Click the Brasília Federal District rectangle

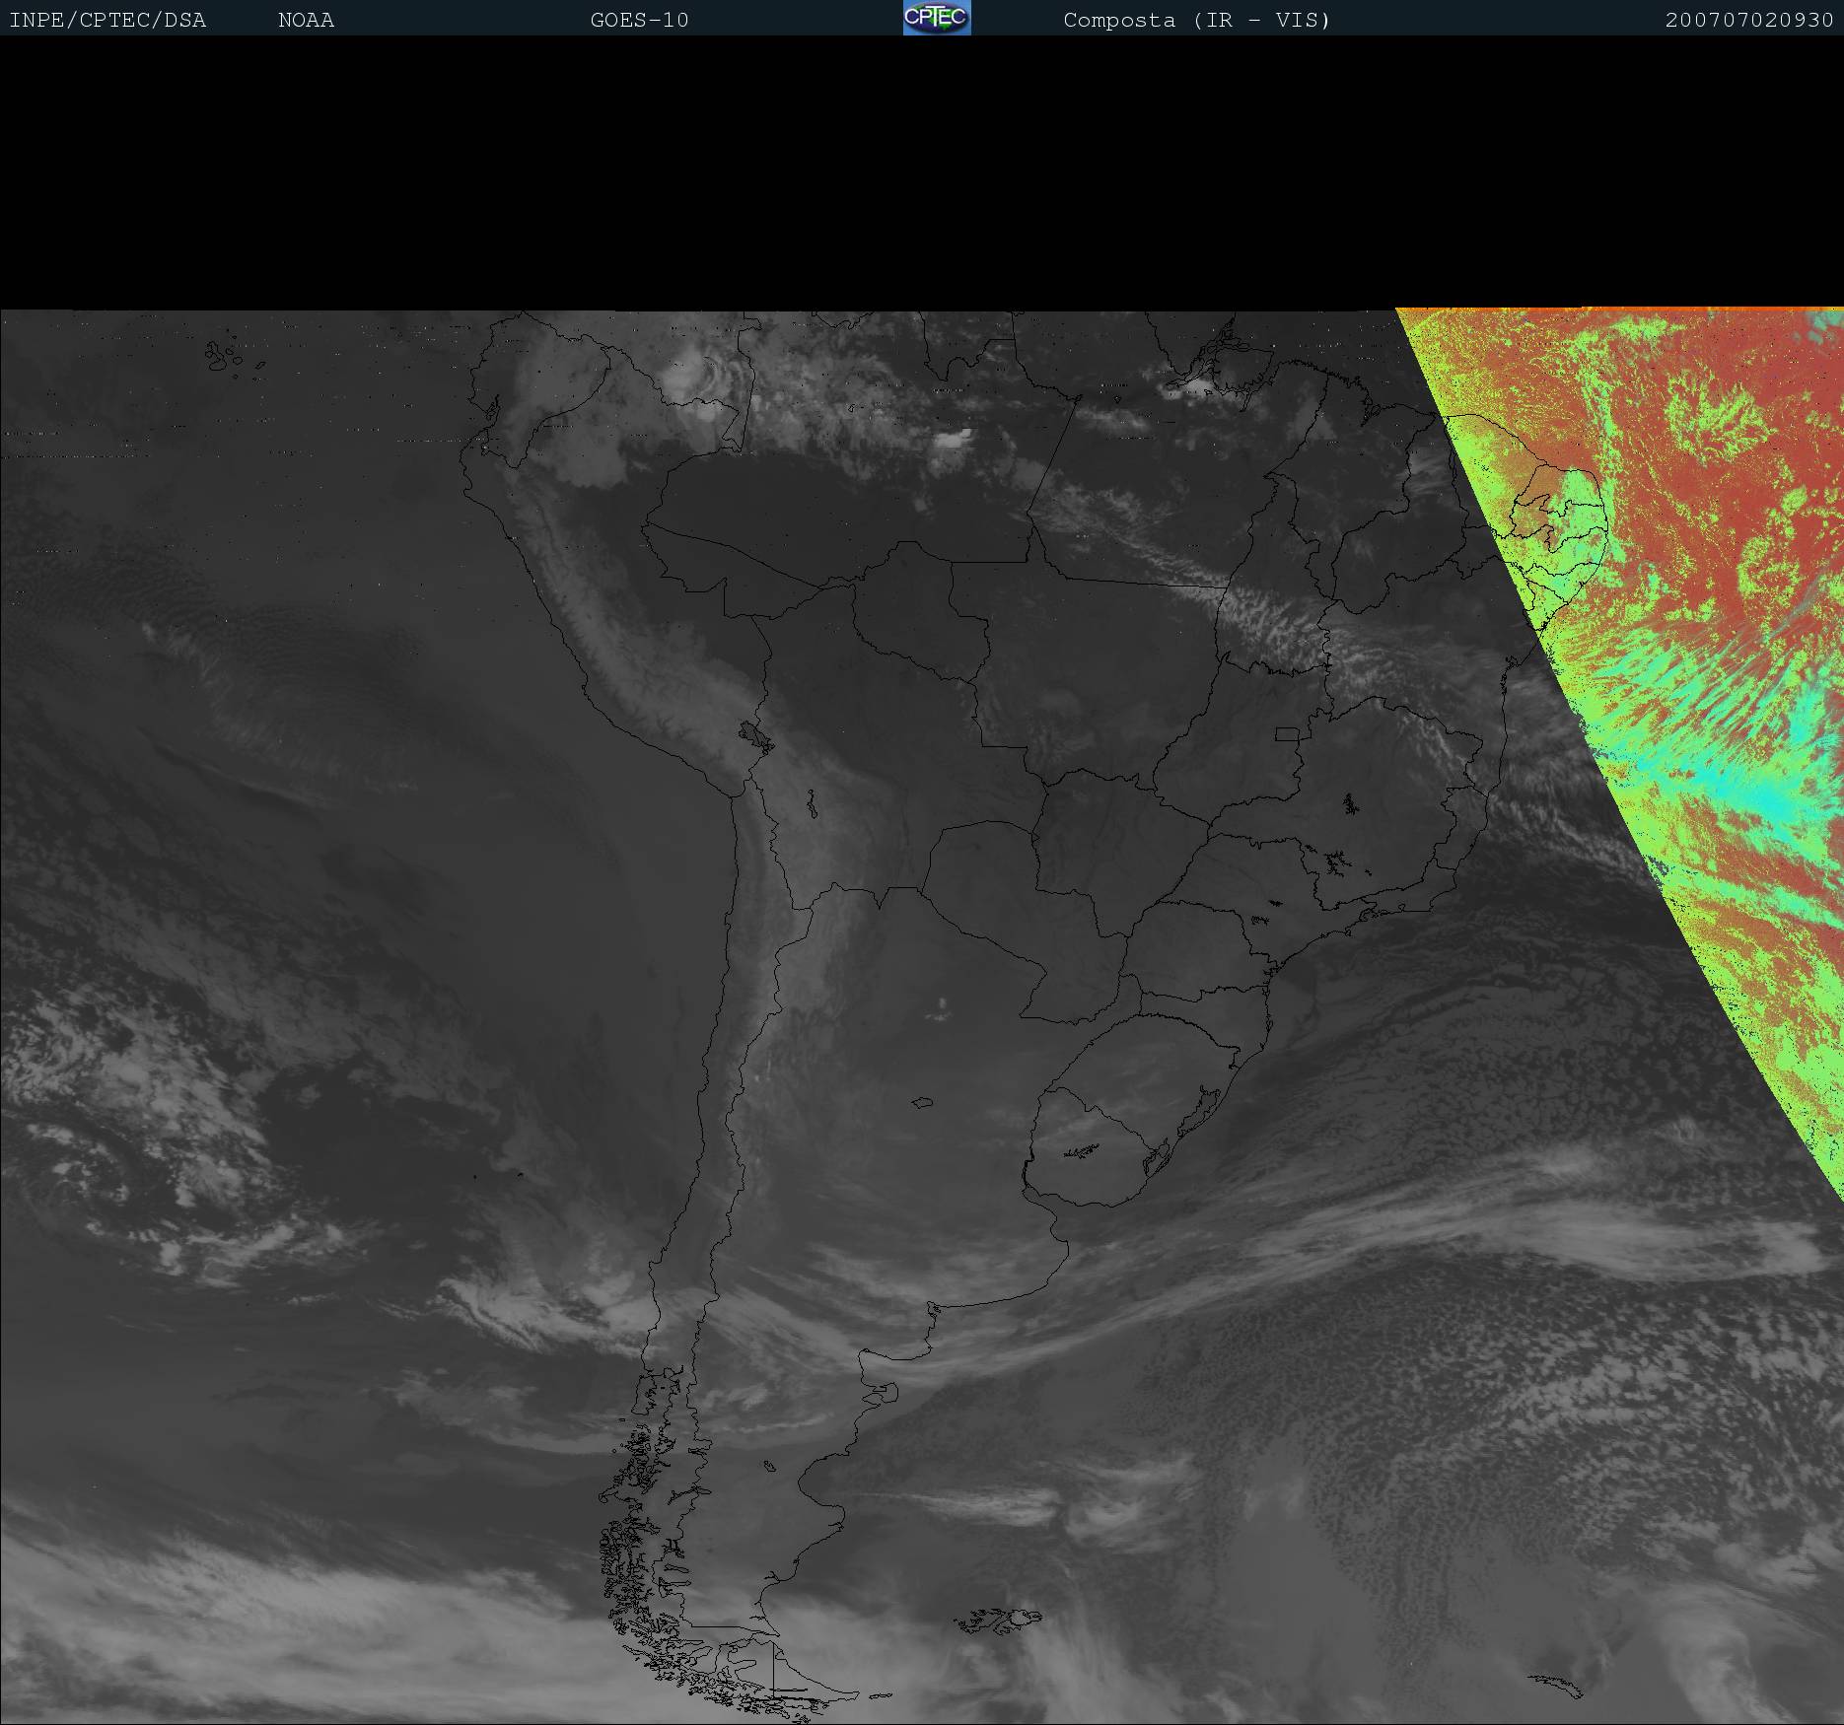click(x=1287, y=733)
